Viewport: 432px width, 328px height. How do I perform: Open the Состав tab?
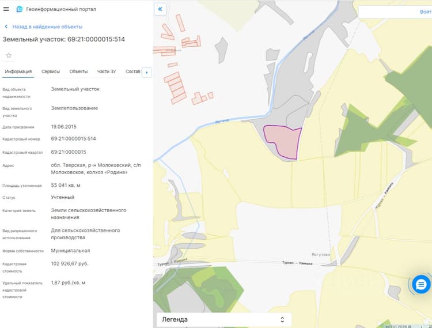133,71
